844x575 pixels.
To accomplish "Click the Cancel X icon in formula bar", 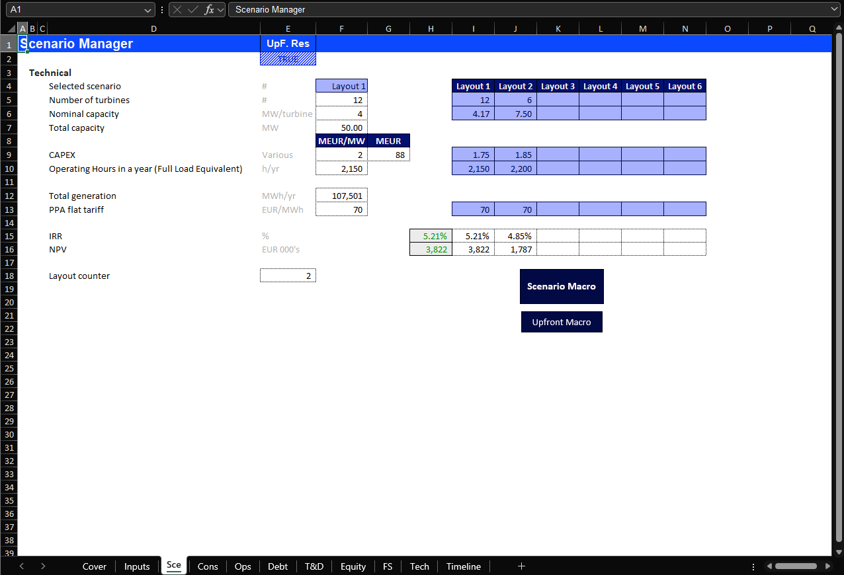I will [178, 10].
